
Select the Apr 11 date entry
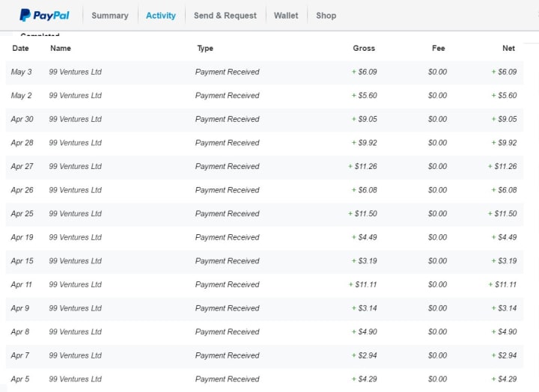21,284
